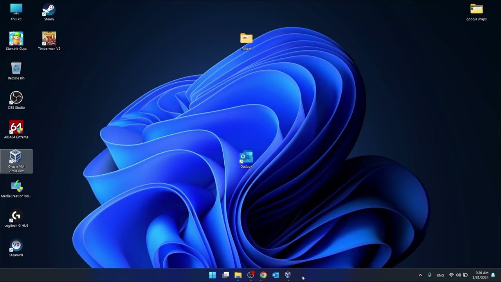Show hidden system tray icons

point(420,275)
